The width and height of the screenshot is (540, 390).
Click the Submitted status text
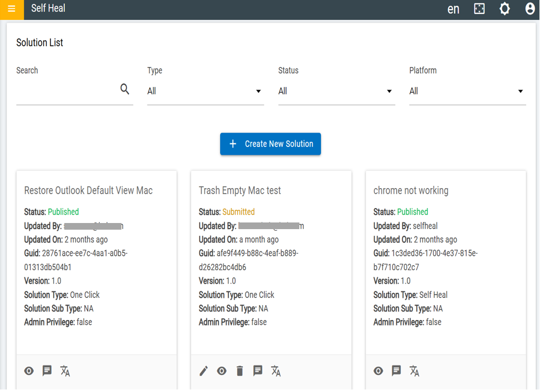[x=238, y=212]
